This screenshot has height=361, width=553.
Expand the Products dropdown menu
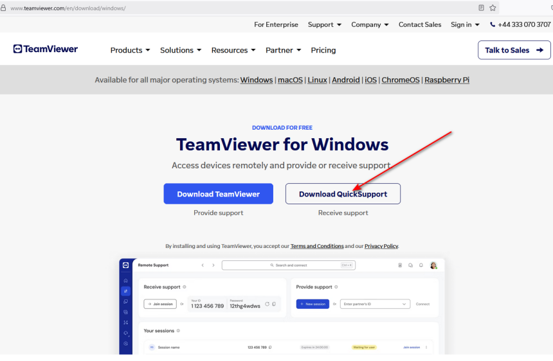[130, 50]
